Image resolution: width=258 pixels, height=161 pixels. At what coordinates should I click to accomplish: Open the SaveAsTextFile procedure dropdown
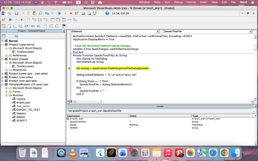point(250,31)
